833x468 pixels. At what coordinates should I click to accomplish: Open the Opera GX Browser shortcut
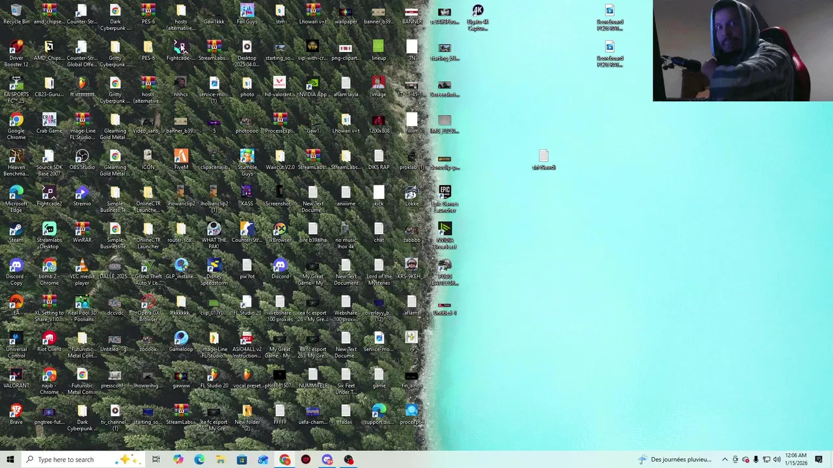[x=148, y=309]
